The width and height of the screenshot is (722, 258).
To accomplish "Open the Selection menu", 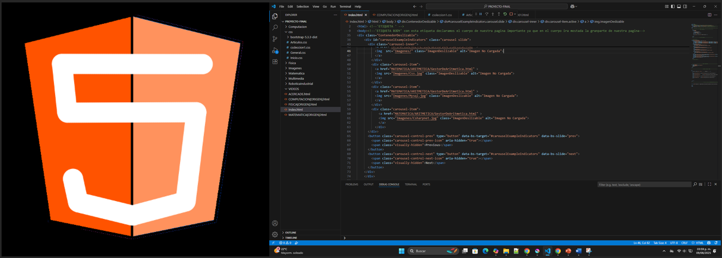I will coord(302,6).
